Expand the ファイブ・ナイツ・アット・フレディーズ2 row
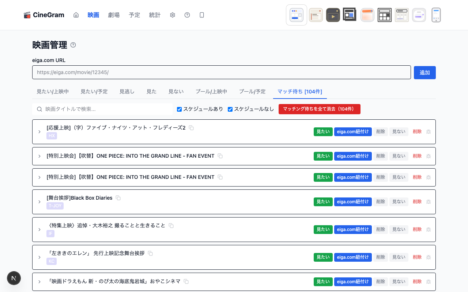Image resolution: width=468 pixels, height=292 pixels. [x=39, y=132]
